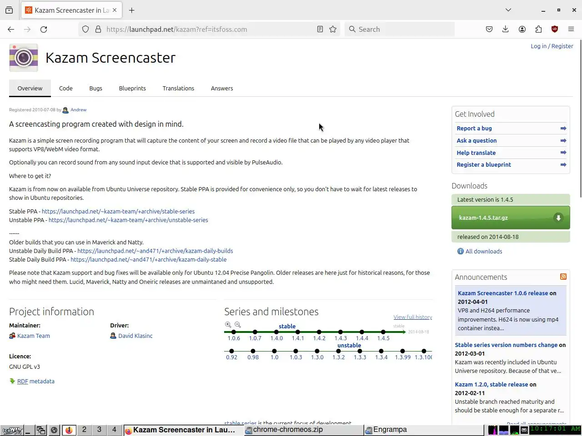This screenshot has width=582, height=436.
Task: Open chrome-chromeos.zip taskbar window
Action: pos(303,430)
